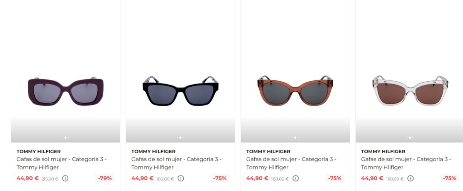Select carousel dots under clear sunglasses

click(410, 137)
